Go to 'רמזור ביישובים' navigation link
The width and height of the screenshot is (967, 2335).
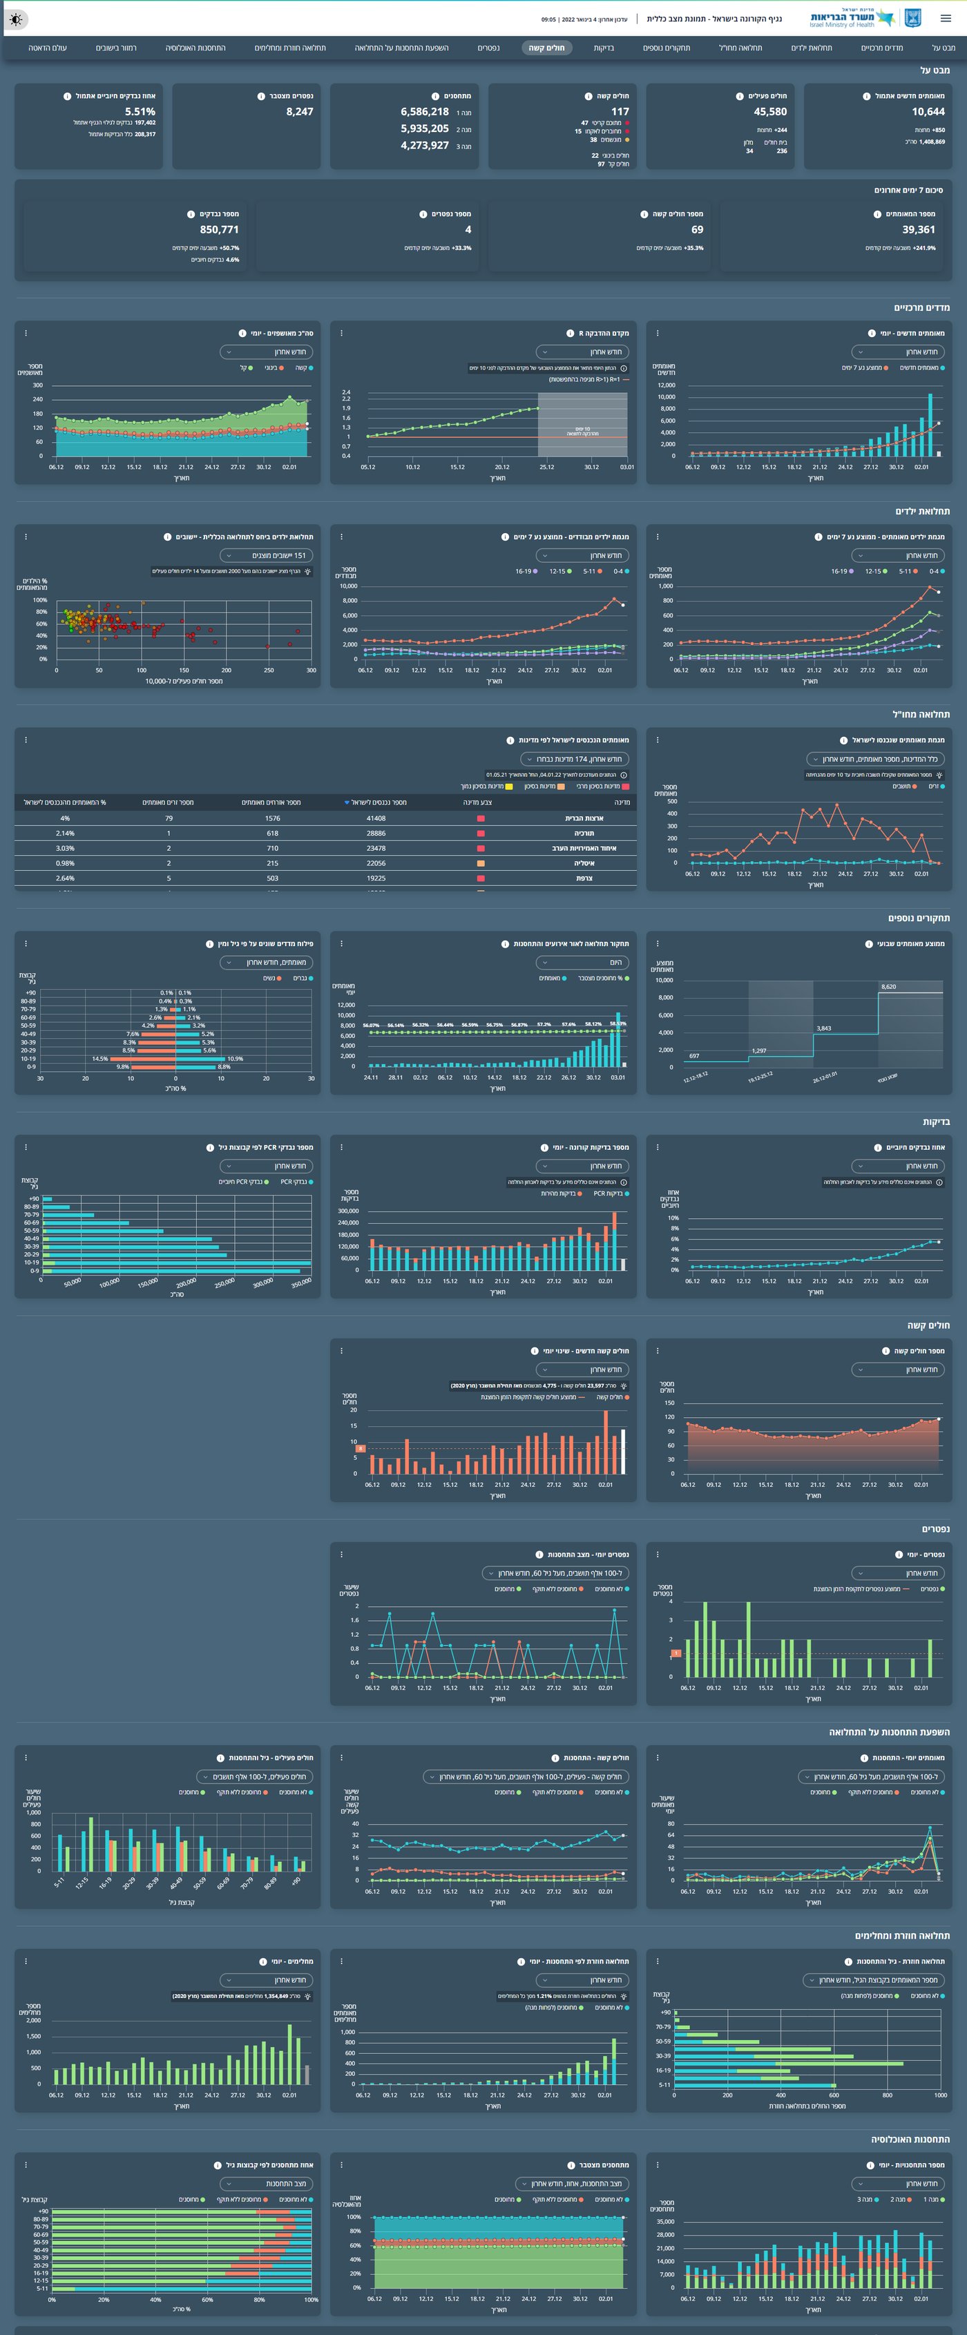(116, 48)
